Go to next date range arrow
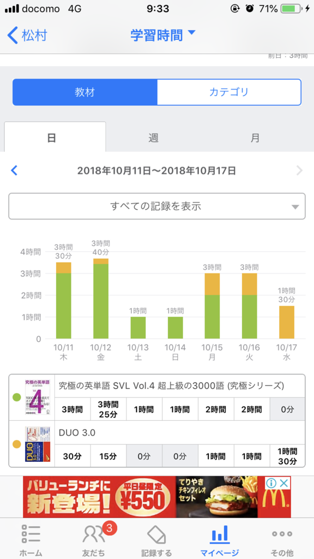Viewport: 314px width, 559px height. [x=299, y=171]
